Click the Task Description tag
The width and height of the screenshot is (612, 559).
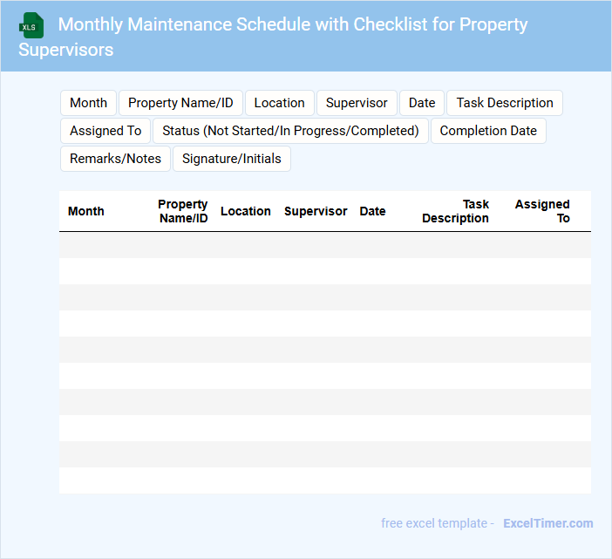point(505,103)
